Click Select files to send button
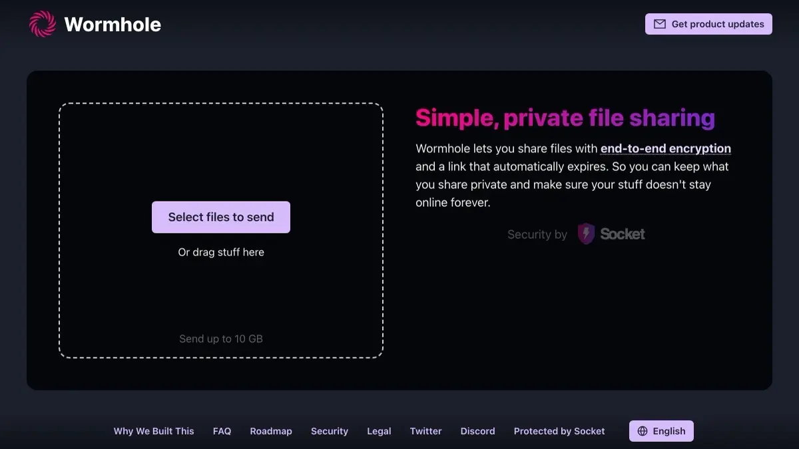 coord(221,217)
